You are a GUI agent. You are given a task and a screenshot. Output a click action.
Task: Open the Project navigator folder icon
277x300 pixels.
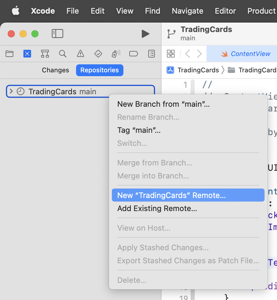click(x=9, y=54)
